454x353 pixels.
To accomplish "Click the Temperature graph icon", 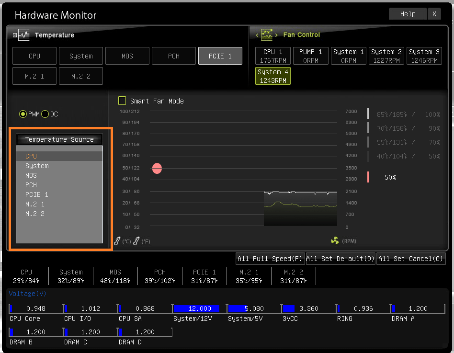I will click(x=24, y=35).
